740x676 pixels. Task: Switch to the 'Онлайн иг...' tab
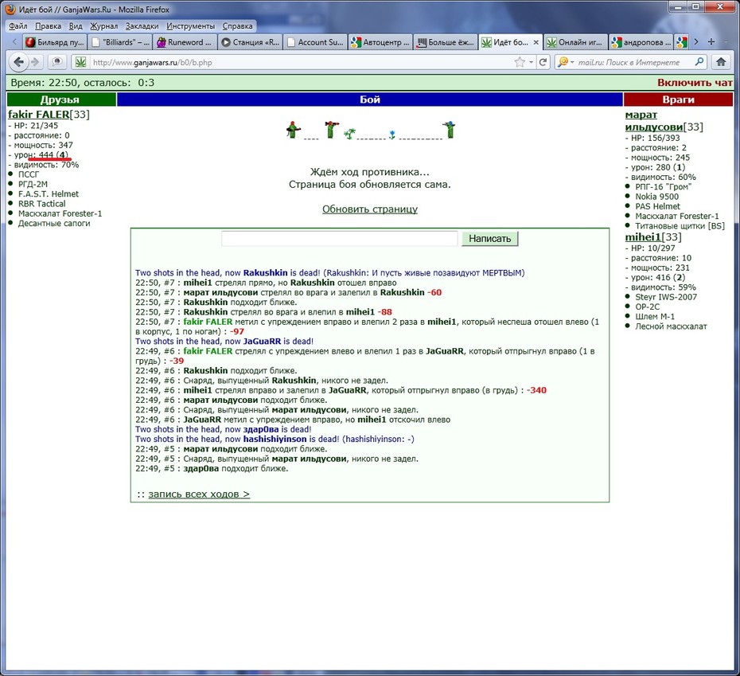pos(576,42)
